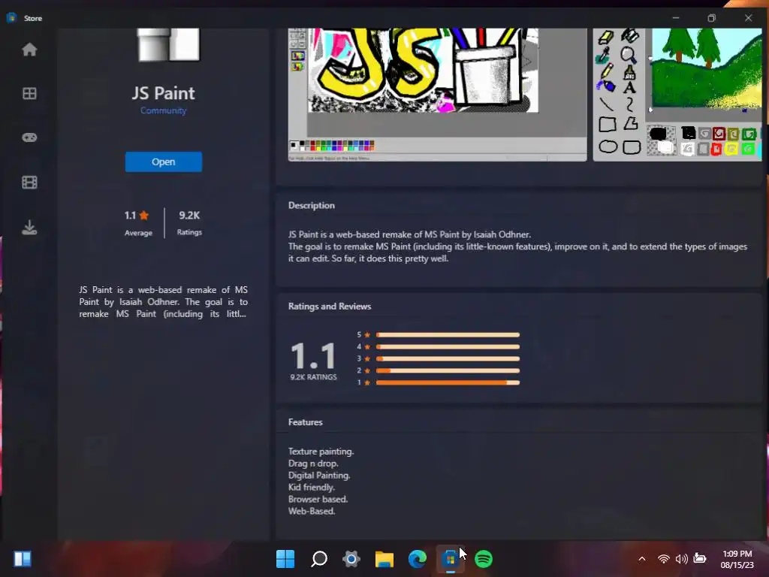Screen dimensions: 769x577
Task: Click the JS Paint app logo
Action: [168, 44]
